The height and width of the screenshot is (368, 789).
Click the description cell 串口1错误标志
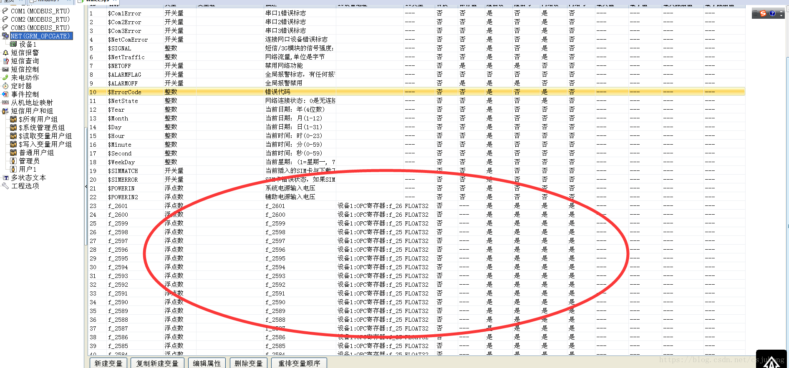click(x=286, y=13)
